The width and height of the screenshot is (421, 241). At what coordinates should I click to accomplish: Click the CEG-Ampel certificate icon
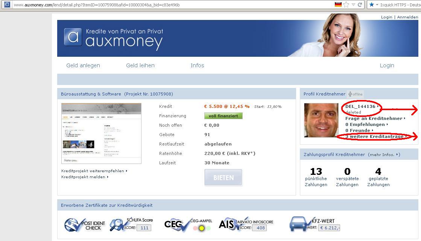coord(188,225)
